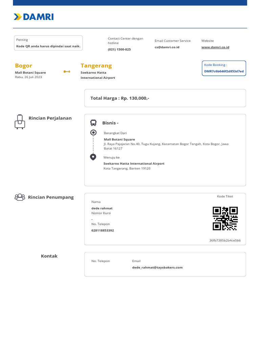Image resolution: width=260 pixels, height=346 pixels.
Task: Click the luggage icon beside Rincian Perjalanan
Action: pos(20,122)
